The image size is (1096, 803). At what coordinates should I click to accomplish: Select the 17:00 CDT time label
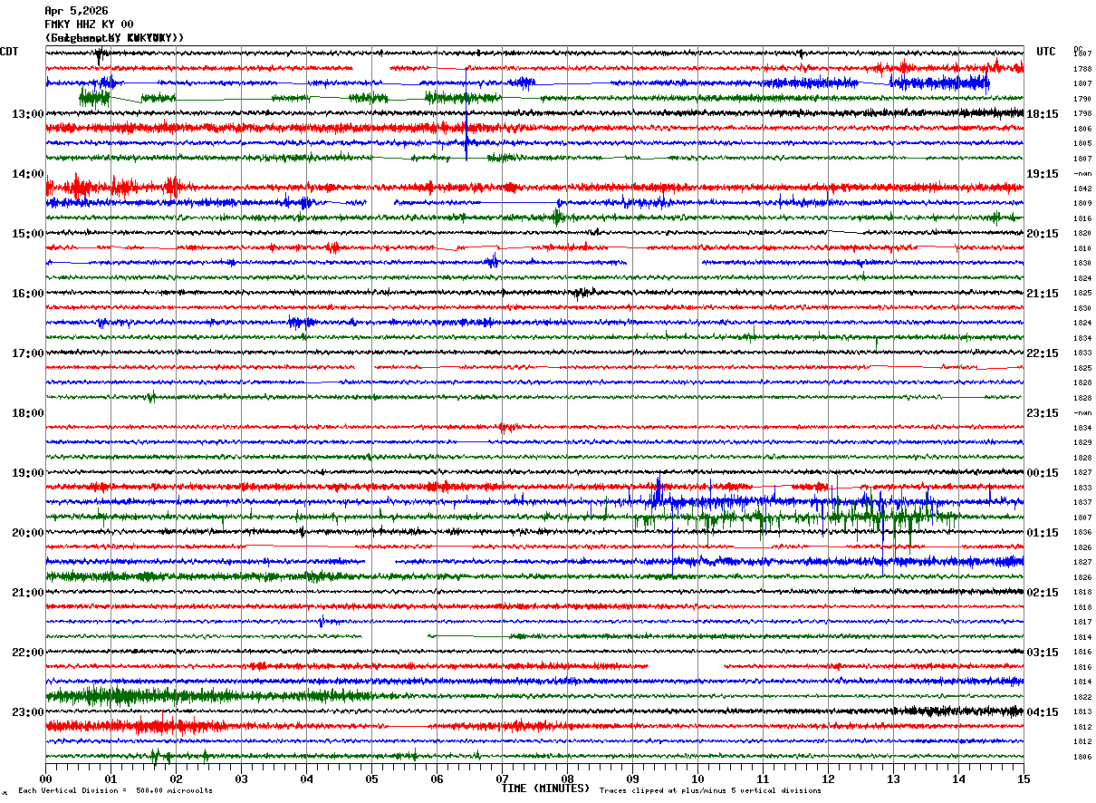pos(28,353)
